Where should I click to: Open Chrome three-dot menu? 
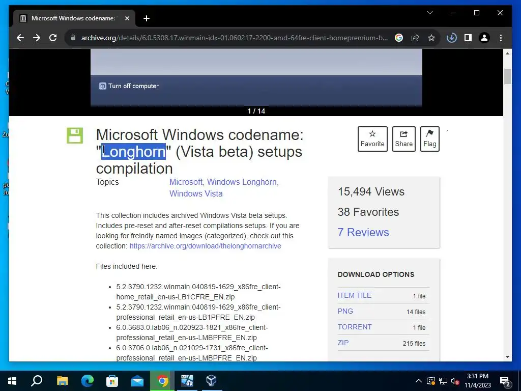pos(501,38)
